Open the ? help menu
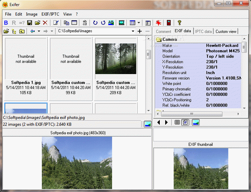Screen dimensions: 251x192 [x=77, y=14]
